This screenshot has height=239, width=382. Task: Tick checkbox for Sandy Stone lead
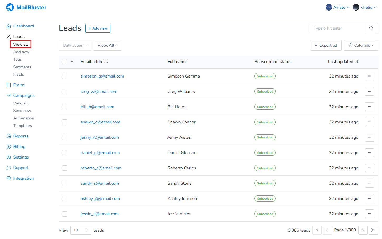[x=65, y=183]
